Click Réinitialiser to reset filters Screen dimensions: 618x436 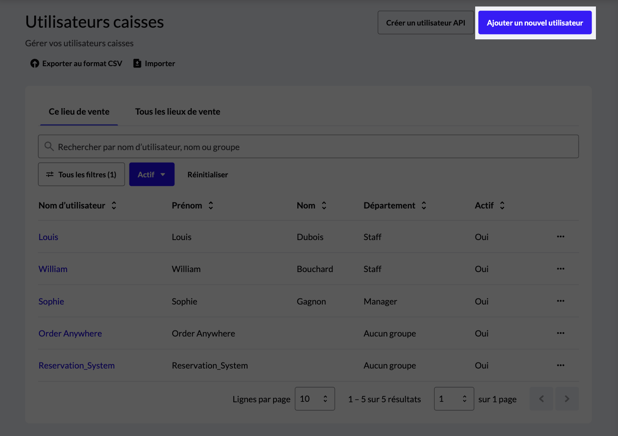[208, 174]
